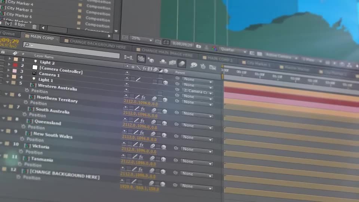Toggle 3D layer cube for Western Australia
Screen dimensions: 359x202
coord(165,100)
